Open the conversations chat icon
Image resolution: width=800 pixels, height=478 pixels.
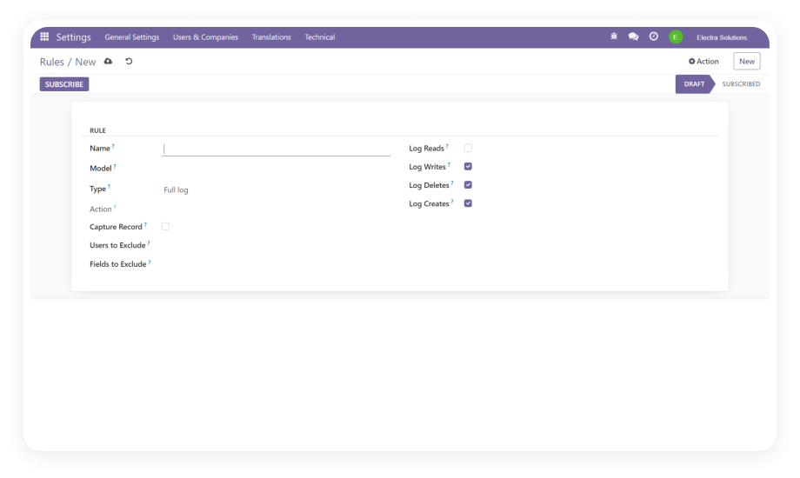tap(633, 37)
